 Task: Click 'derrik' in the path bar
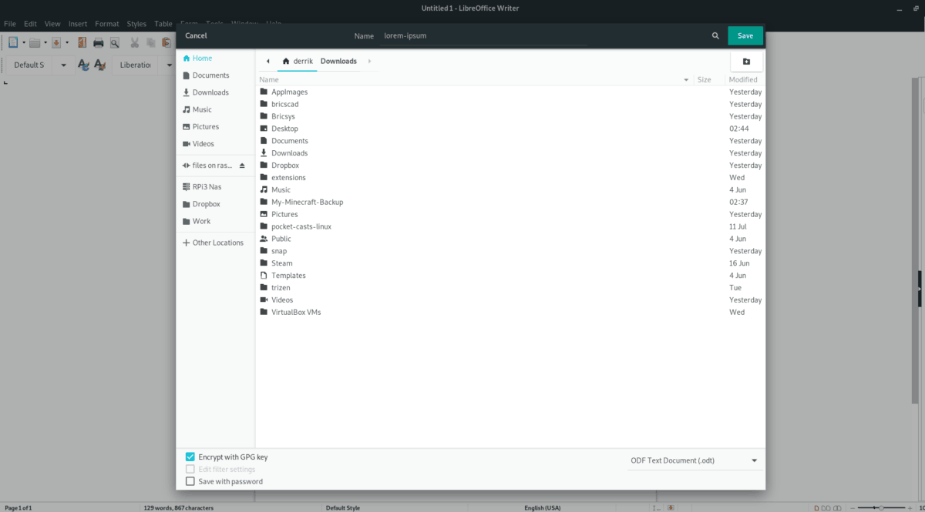297,61
